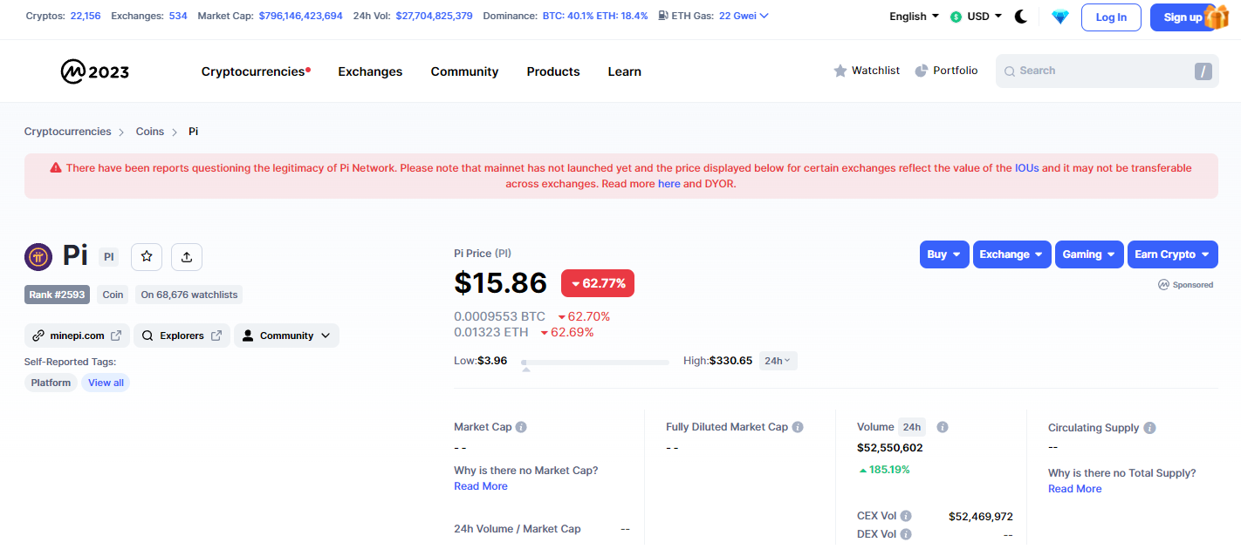Open the diamond rewards icon
Screen dimensions: 1241x556
[1060, 17]
